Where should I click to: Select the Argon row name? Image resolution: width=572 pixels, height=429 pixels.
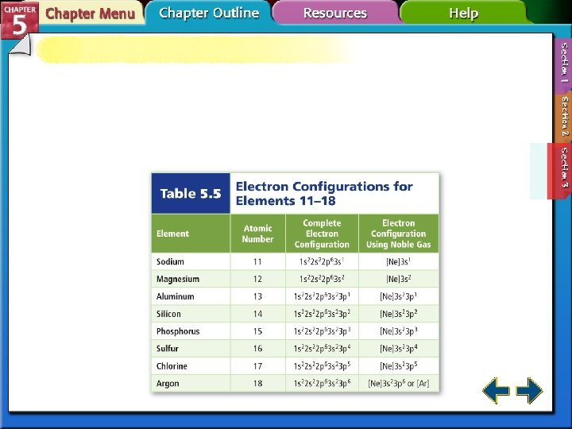pos(168,384)
